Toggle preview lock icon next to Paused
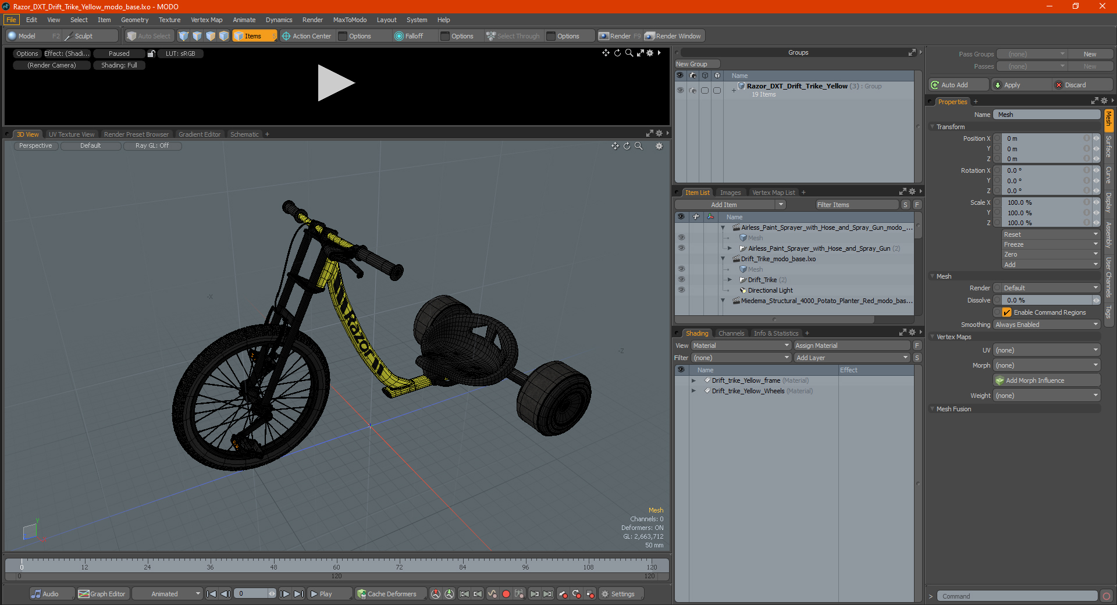The width and height of the screenshot is (1117, 605). point(151,54)
